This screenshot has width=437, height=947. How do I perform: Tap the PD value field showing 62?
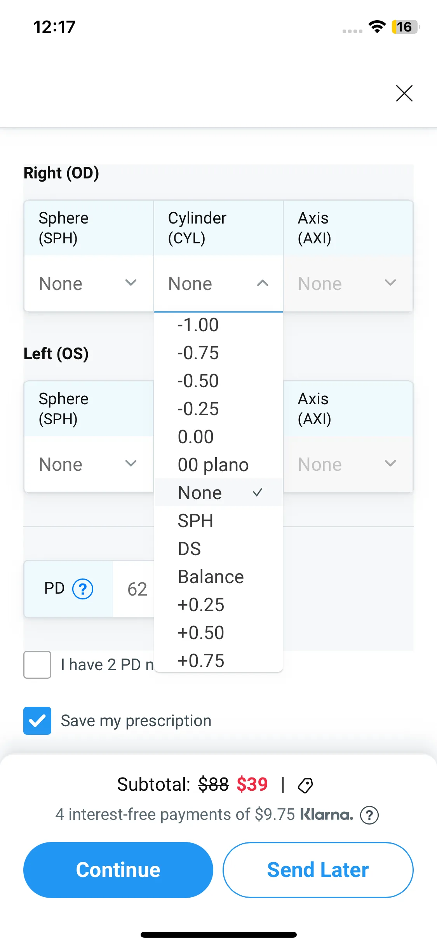[137, 589]
